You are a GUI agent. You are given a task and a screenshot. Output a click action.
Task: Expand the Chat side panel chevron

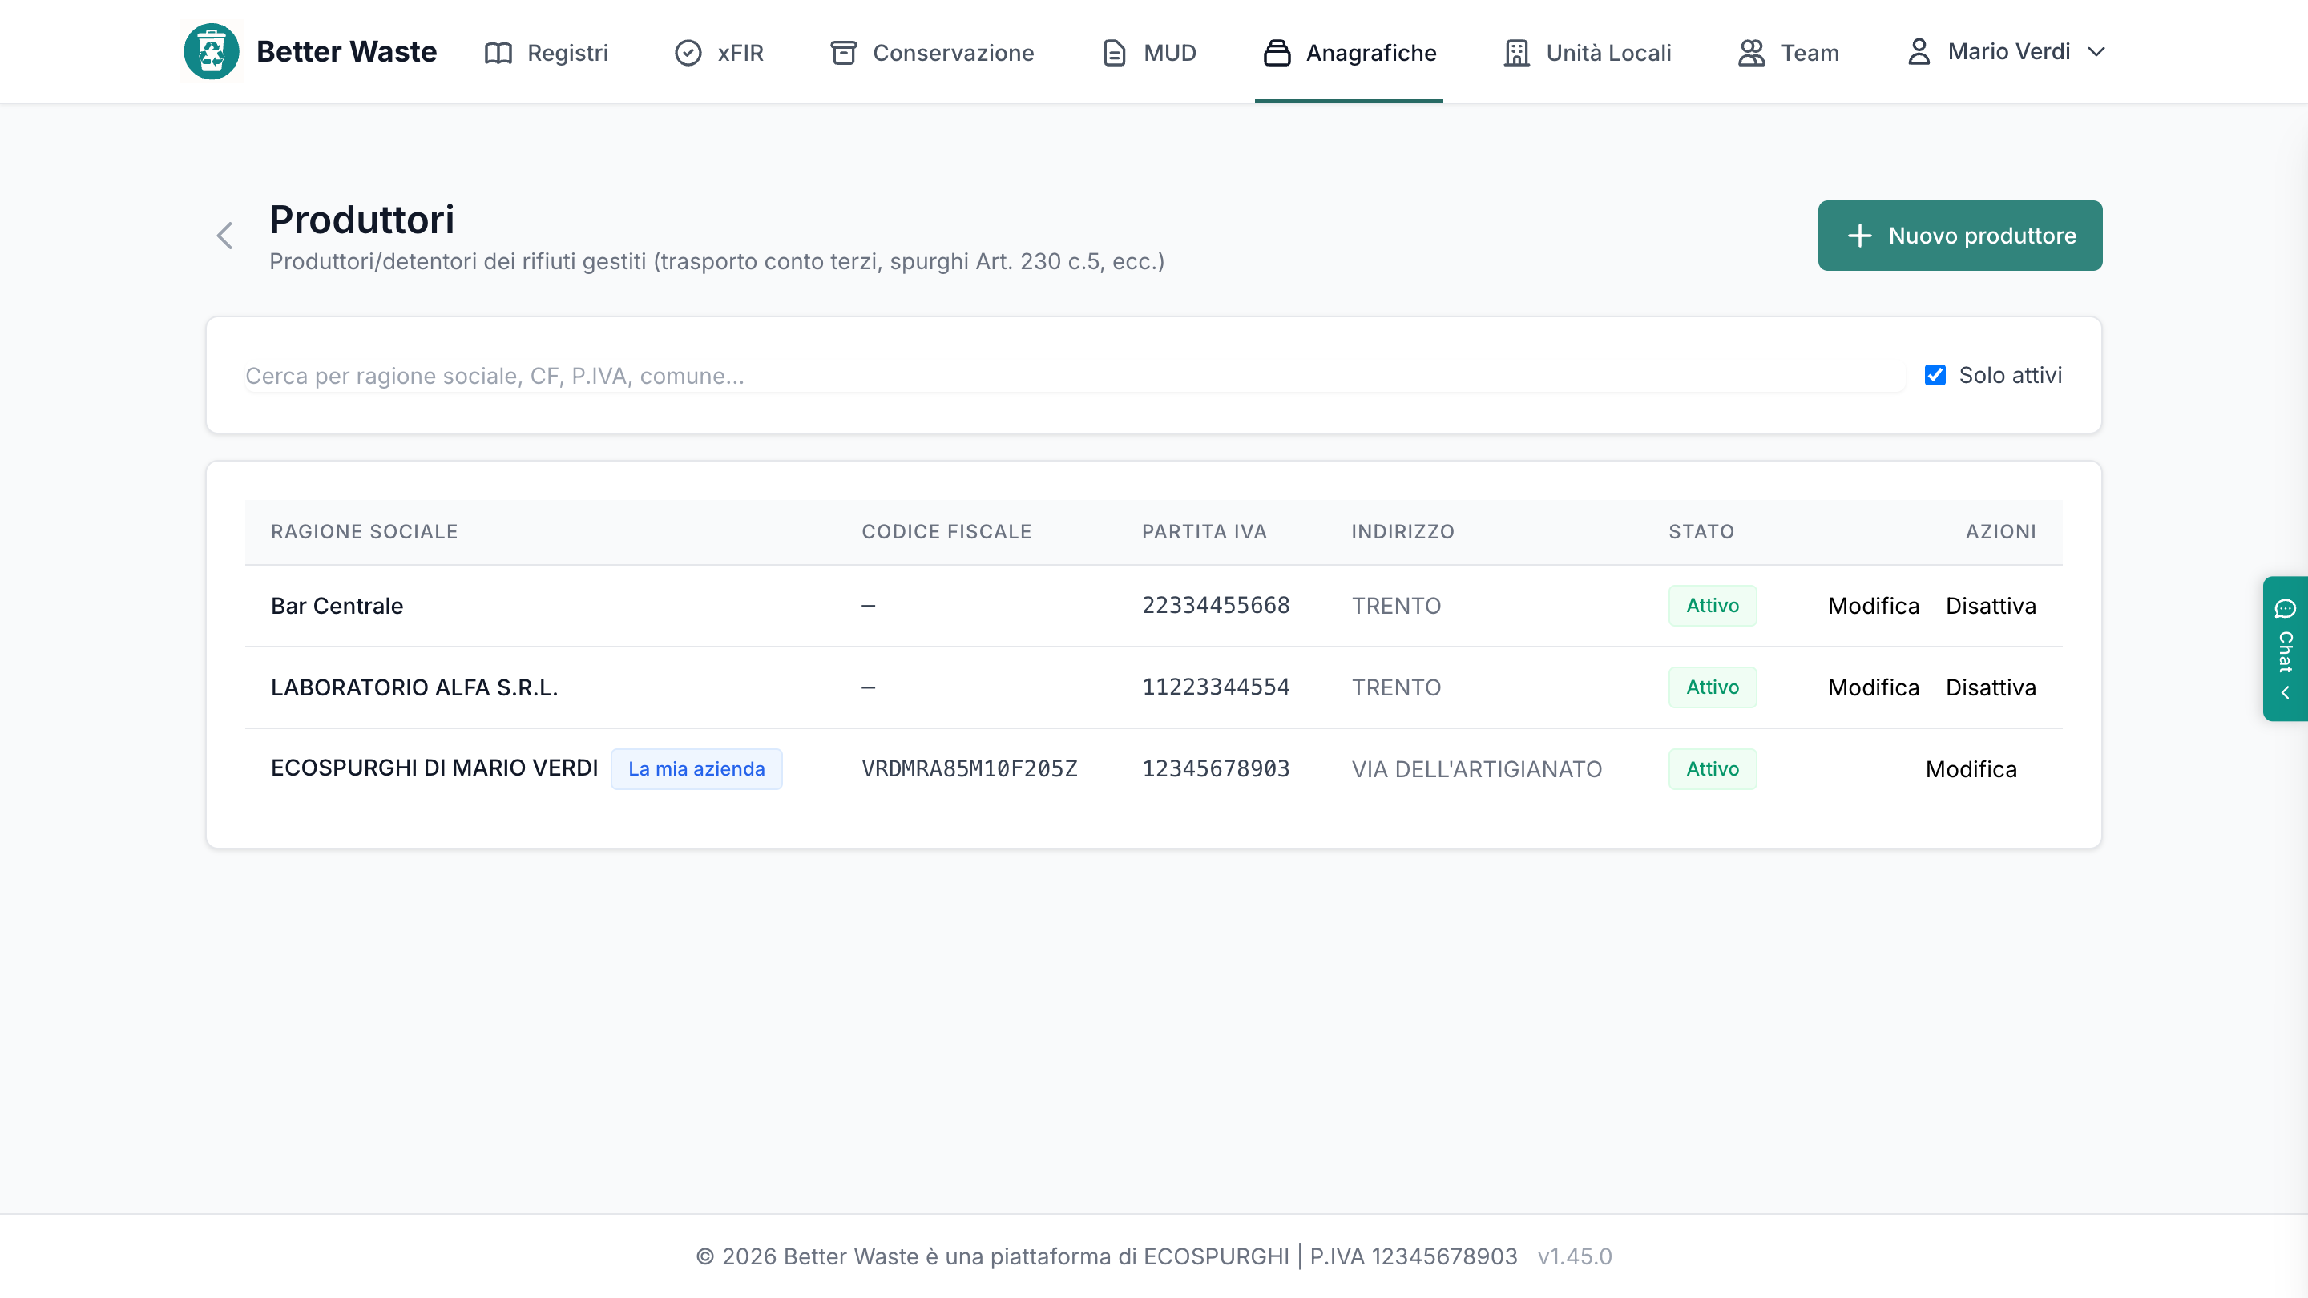pos(2285,692)
